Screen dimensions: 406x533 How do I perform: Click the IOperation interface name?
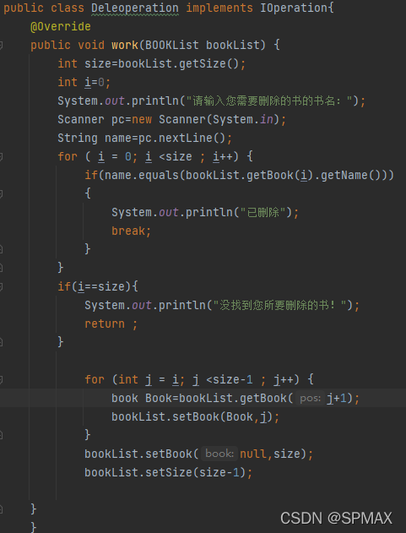(294, 8)
